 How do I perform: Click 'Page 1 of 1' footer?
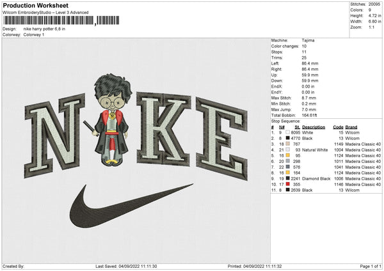(x=371, y=267)
